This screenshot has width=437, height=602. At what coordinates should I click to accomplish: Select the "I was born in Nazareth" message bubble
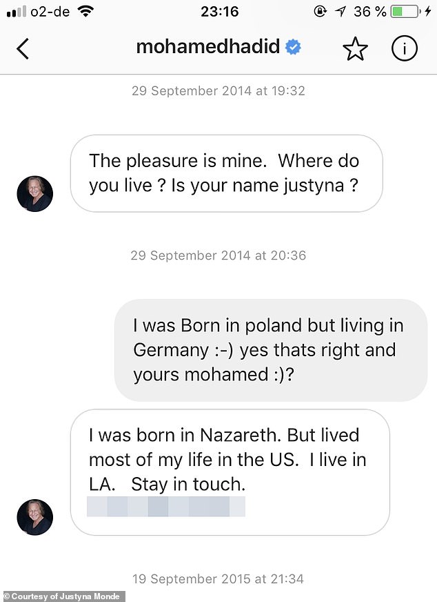230,472
